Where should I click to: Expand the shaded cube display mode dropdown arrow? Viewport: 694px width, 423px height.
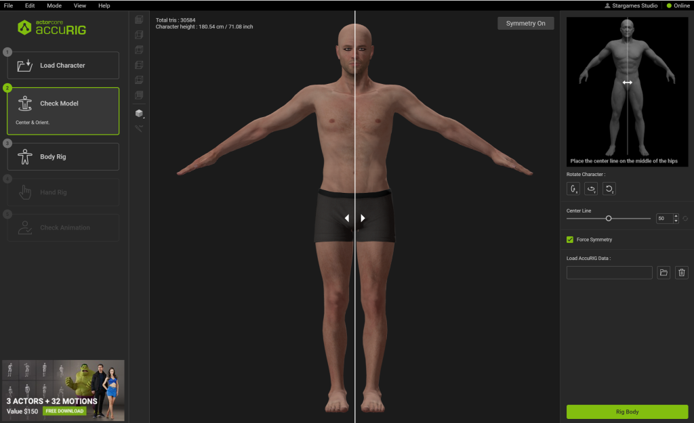tap(144, 118)
